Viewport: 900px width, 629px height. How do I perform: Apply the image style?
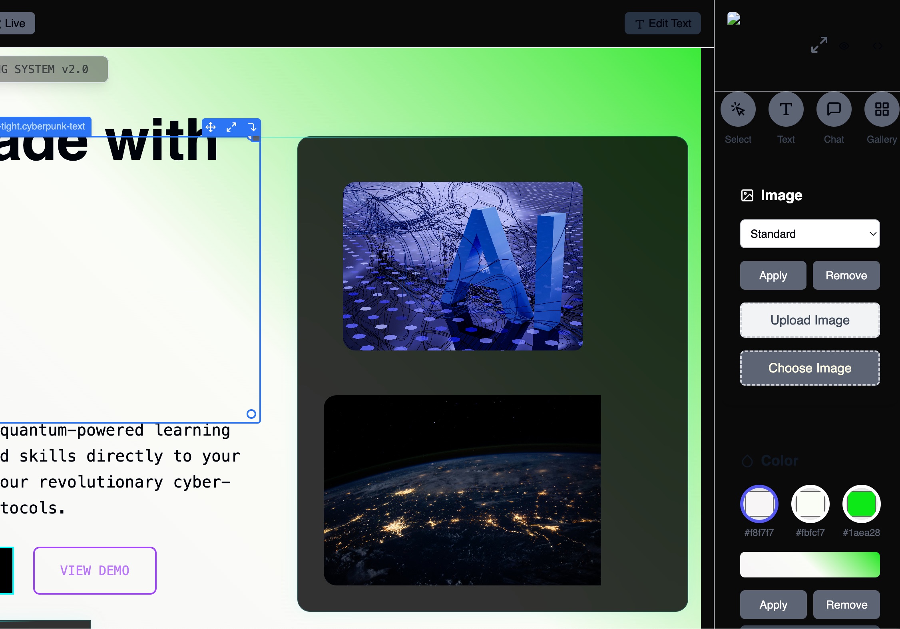tap(773, 275)
